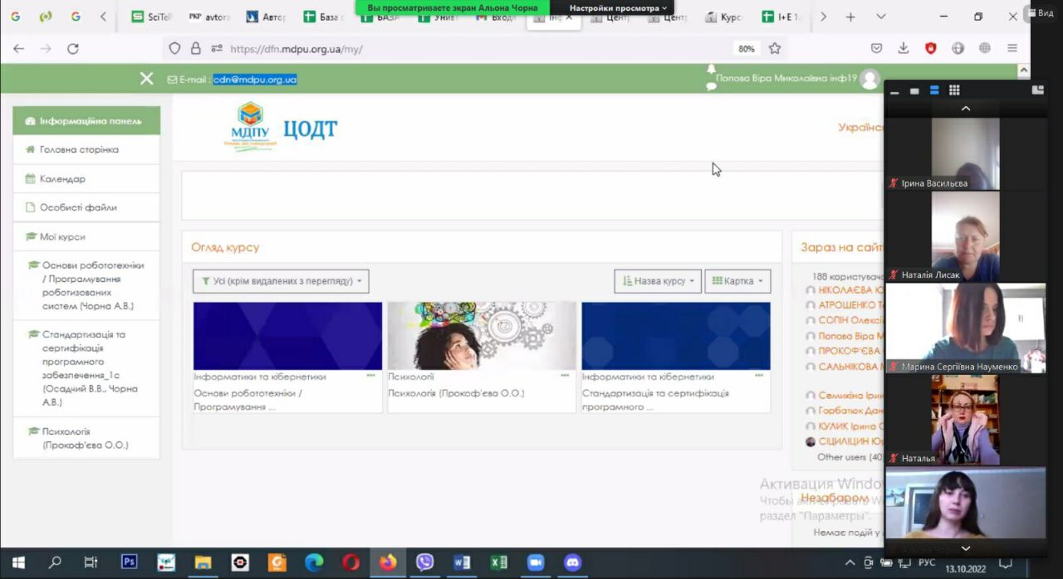1063x579 pixels.
Task: Switch Zoom panel to vertical strip view
Action: pos(934,90)
